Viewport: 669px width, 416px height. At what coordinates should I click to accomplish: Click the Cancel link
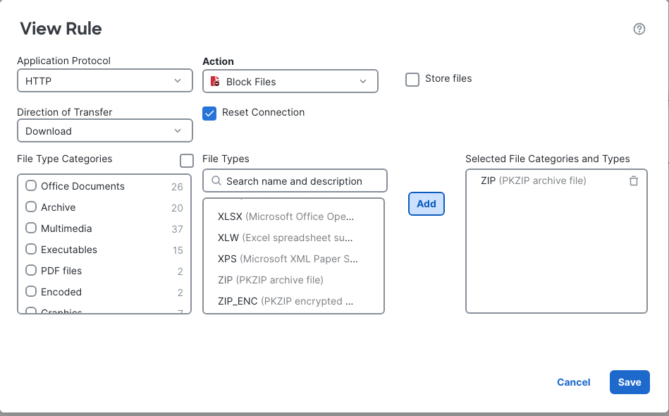(573, 382)
